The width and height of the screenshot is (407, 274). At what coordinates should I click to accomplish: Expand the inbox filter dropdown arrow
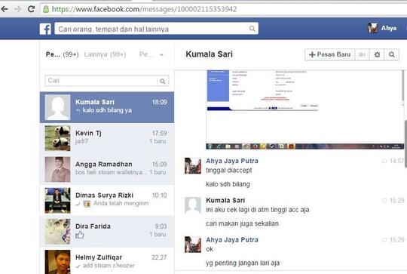[x=161, y=54]
